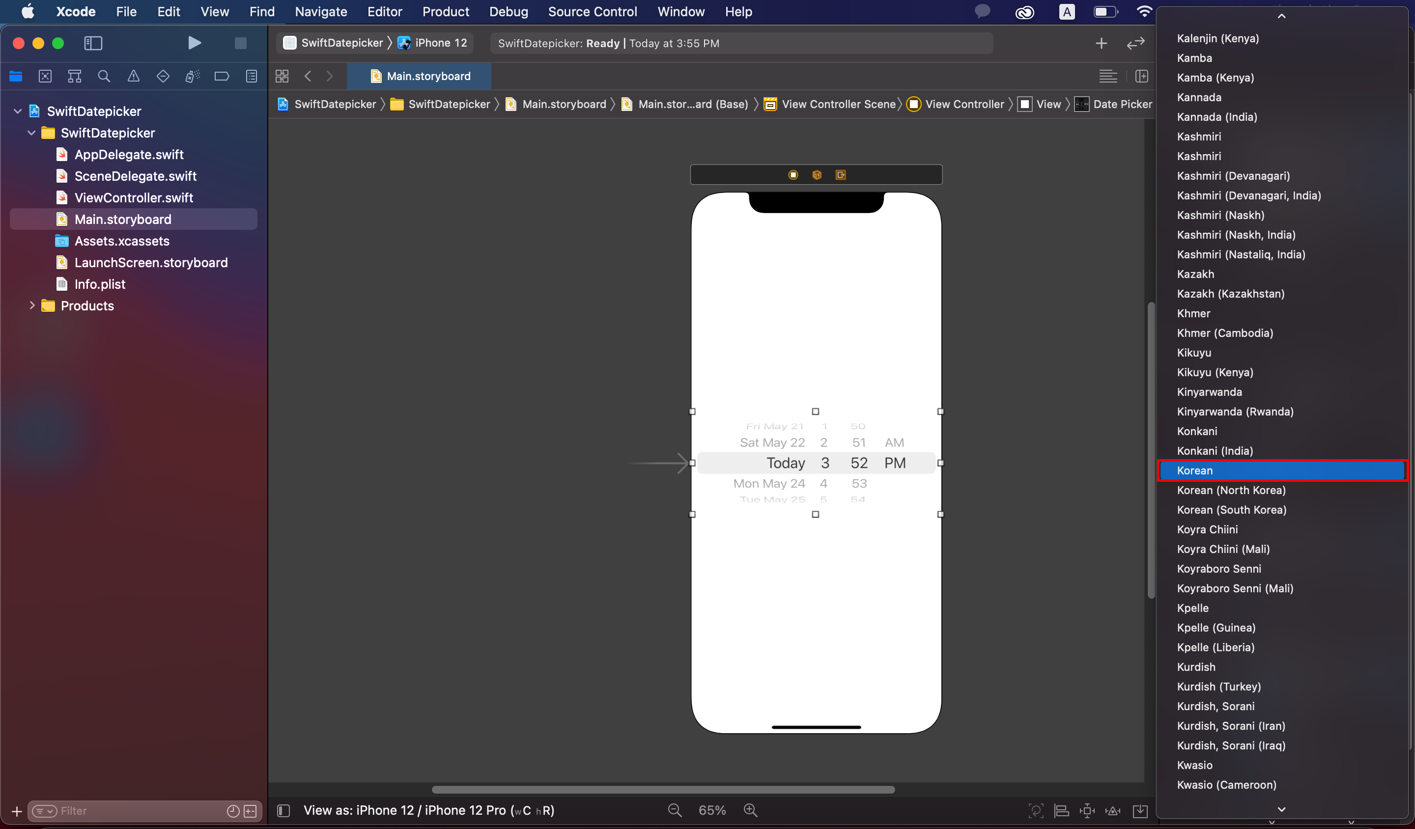Screen dimensions: 1415x829
Task: Toggle the document outline panel
Action: (x=283, y=810)
